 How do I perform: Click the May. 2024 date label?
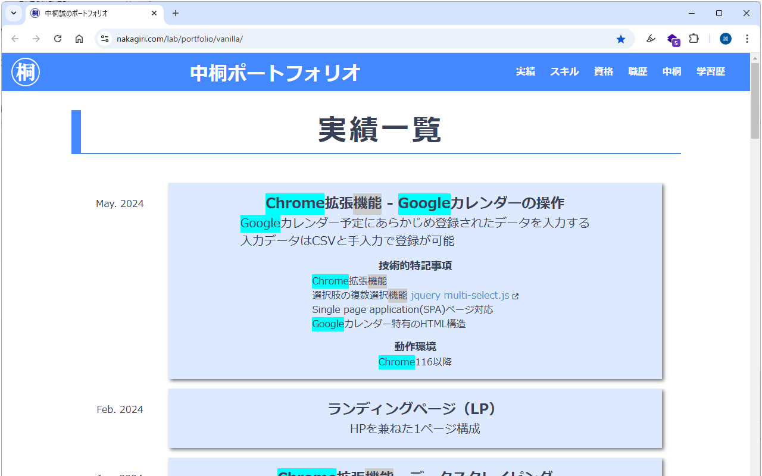(120, 203)
